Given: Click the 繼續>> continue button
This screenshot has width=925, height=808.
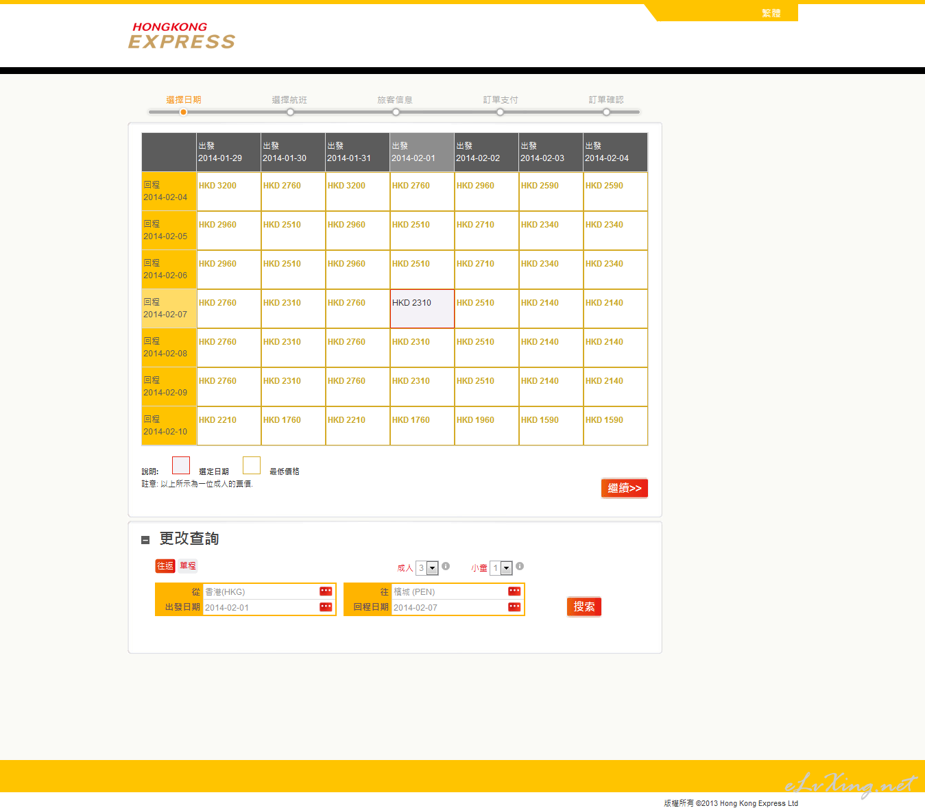Looking at the screenshot, I should pos(625,488).
